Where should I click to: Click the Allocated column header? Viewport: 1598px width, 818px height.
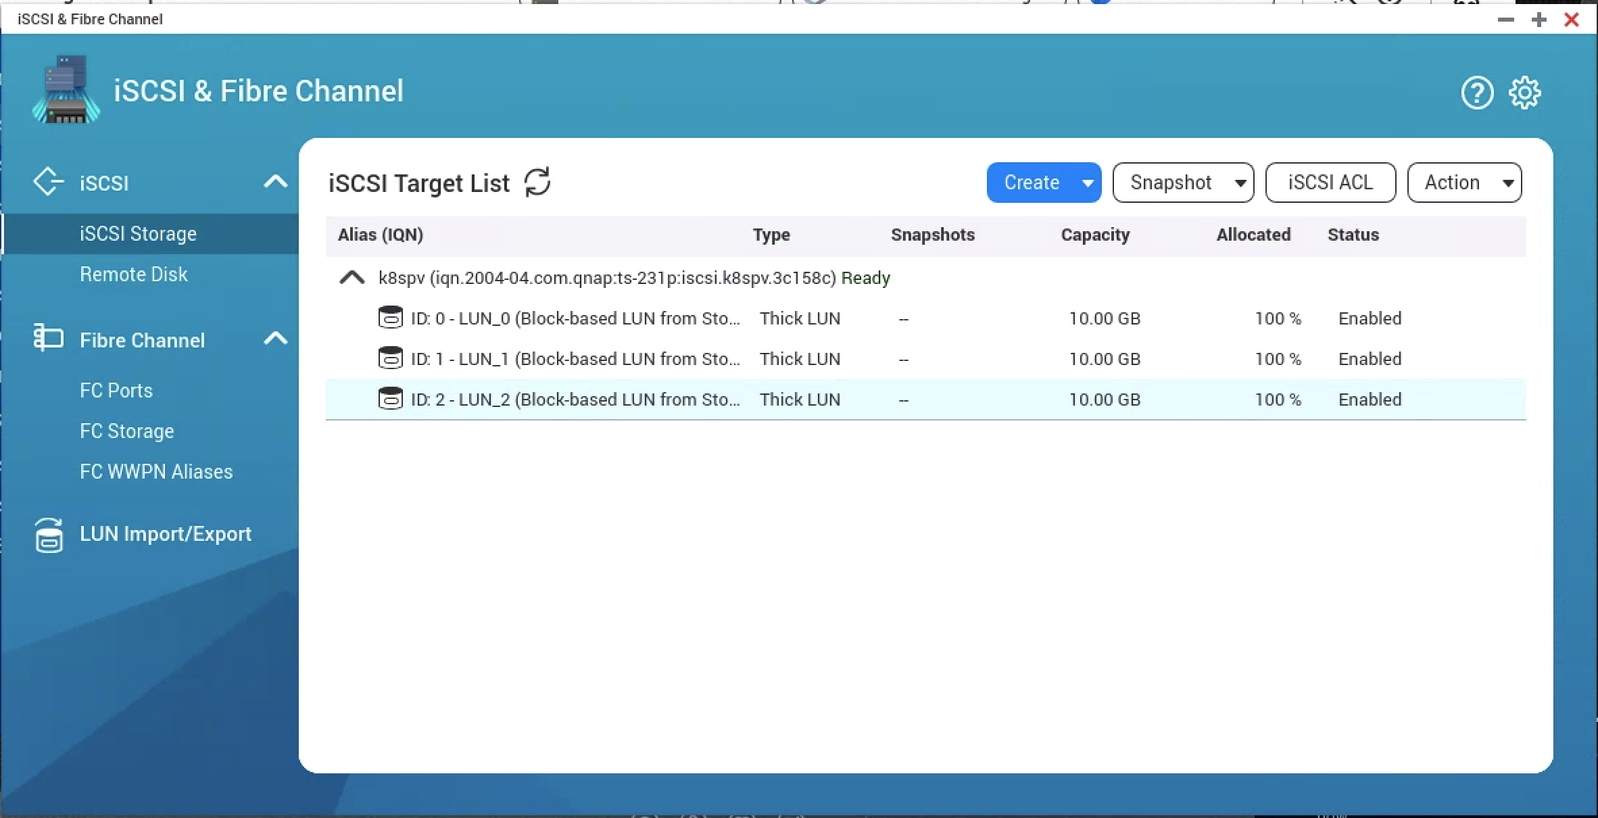click(1254, 235)
